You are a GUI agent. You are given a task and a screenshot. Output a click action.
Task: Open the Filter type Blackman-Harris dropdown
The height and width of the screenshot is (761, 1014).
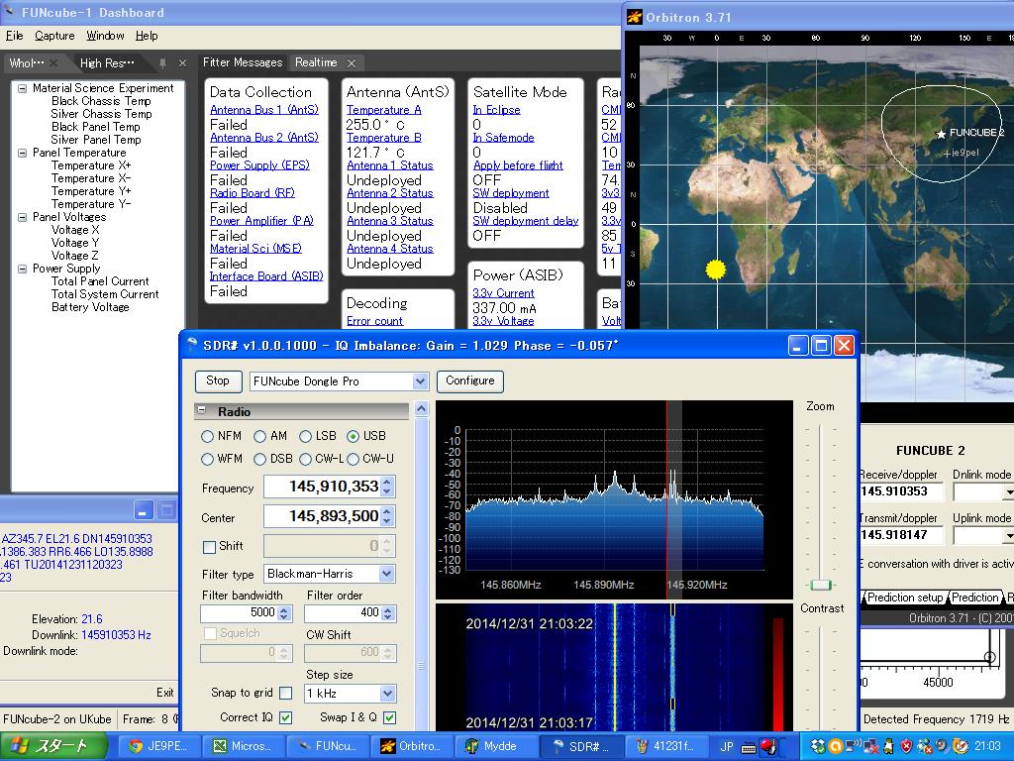(x=387, y=574)
